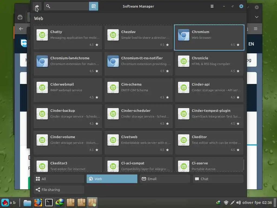277x208 pixels.
Task: Click the Chronicle package icon
Action: point(184,61)
